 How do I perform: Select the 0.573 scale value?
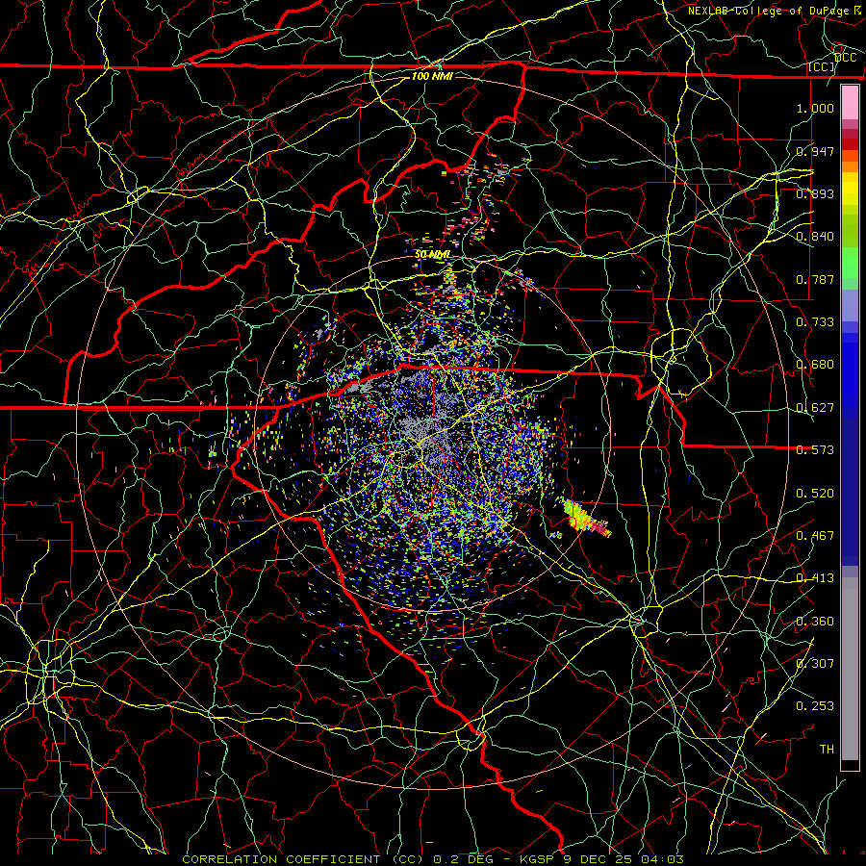[815, 449]
